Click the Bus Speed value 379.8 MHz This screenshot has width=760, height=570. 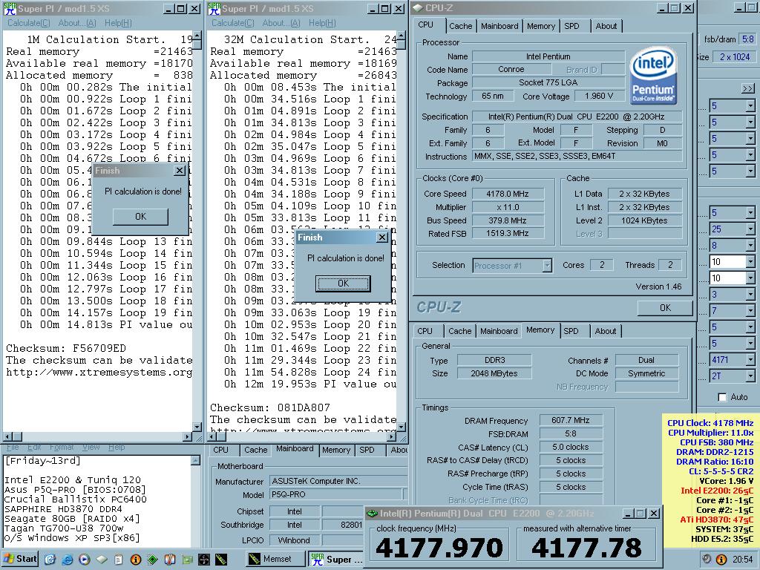pyautogui.click(x=508, y=220)
